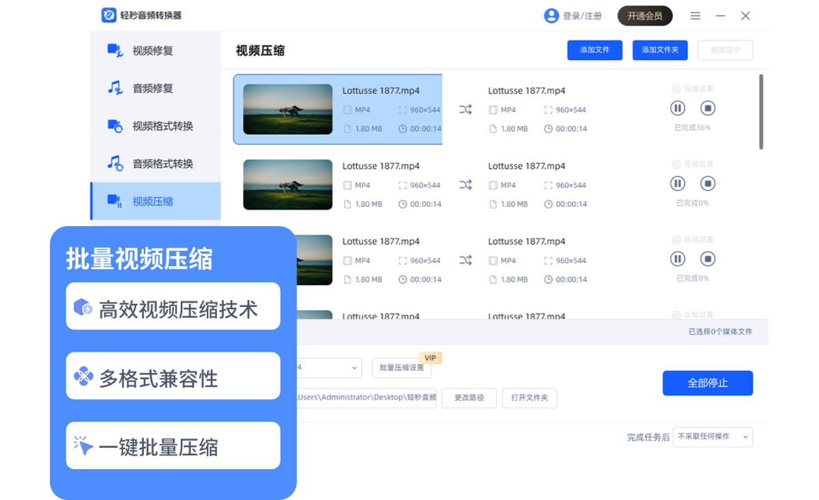
Task: Stop the third Lottusse 1877.mp4 task
Action: click(708, 258)
